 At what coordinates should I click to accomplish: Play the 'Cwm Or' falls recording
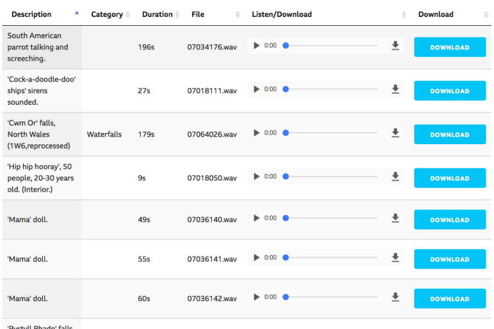click(x=256, y=133)
